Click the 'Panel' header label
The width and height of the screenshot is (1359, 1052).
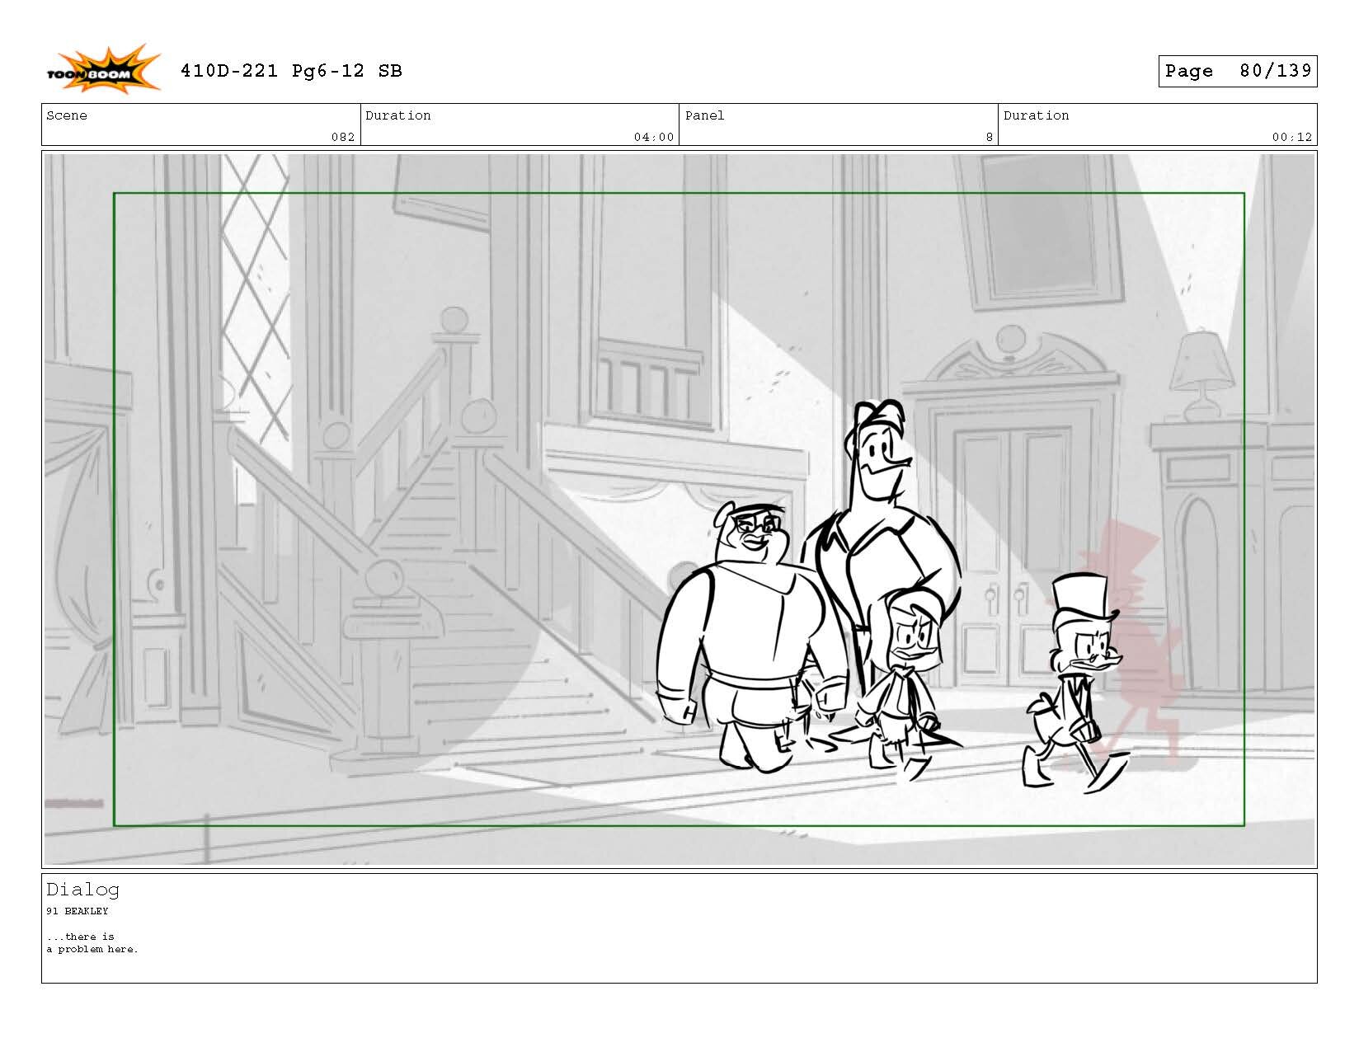[705, 115]
